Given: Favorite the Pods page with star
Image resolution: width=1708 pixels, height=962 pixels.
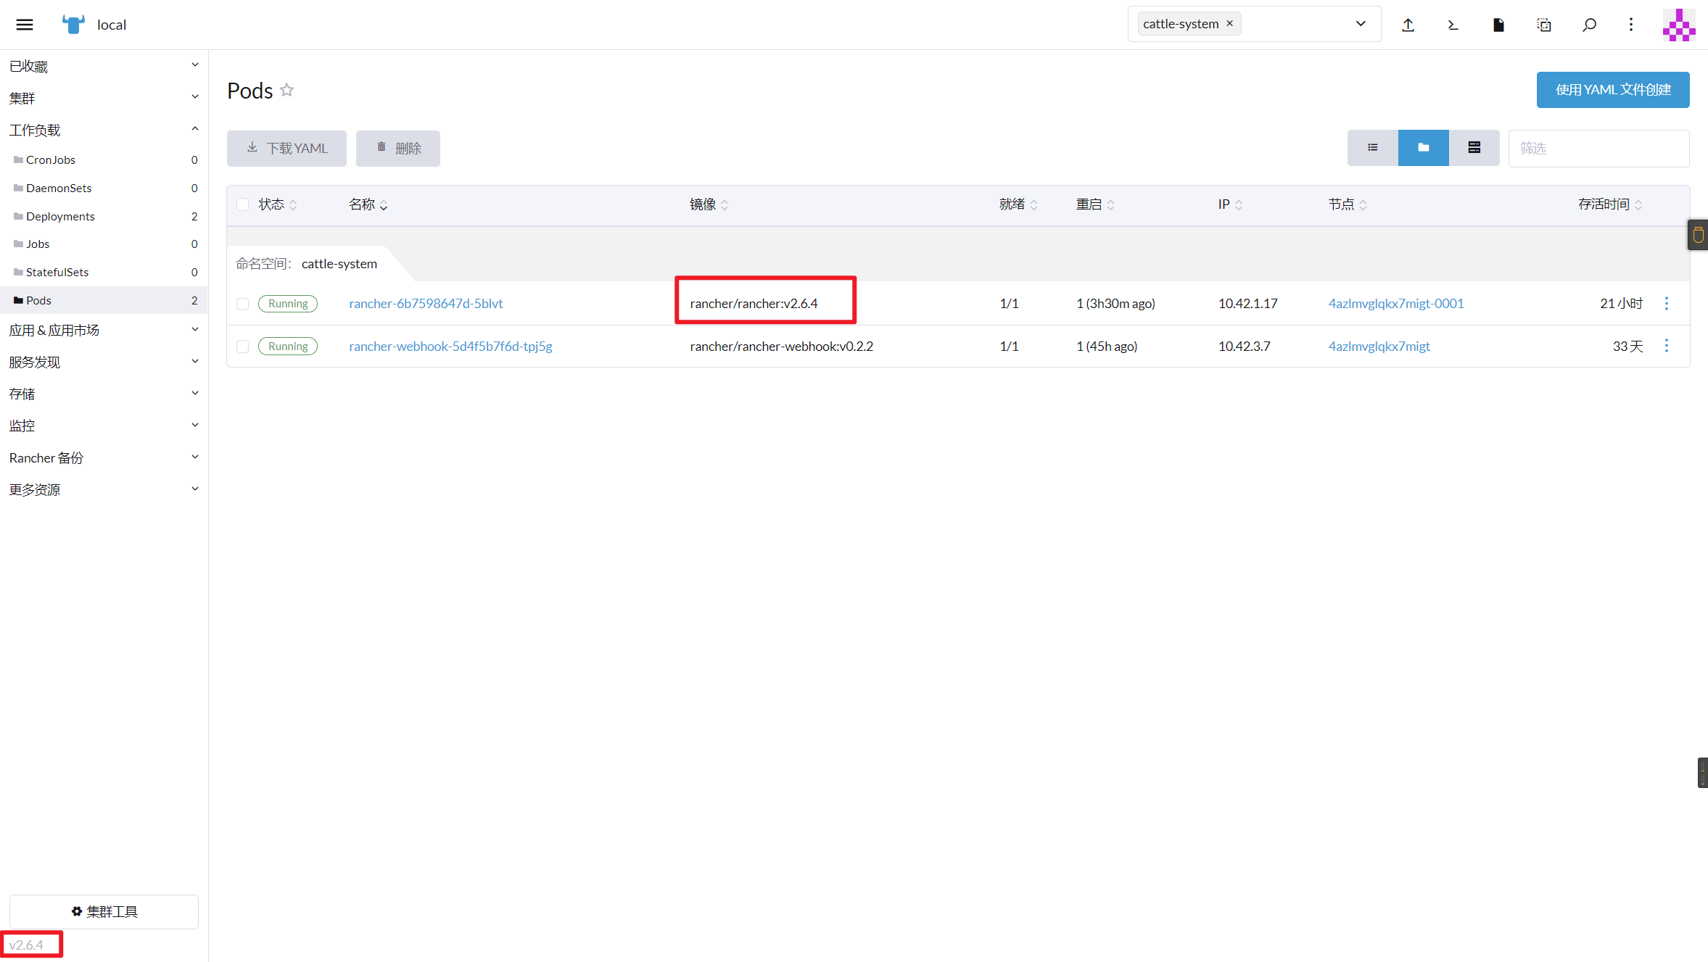Looking at the screenshot, I should point(287,90).
